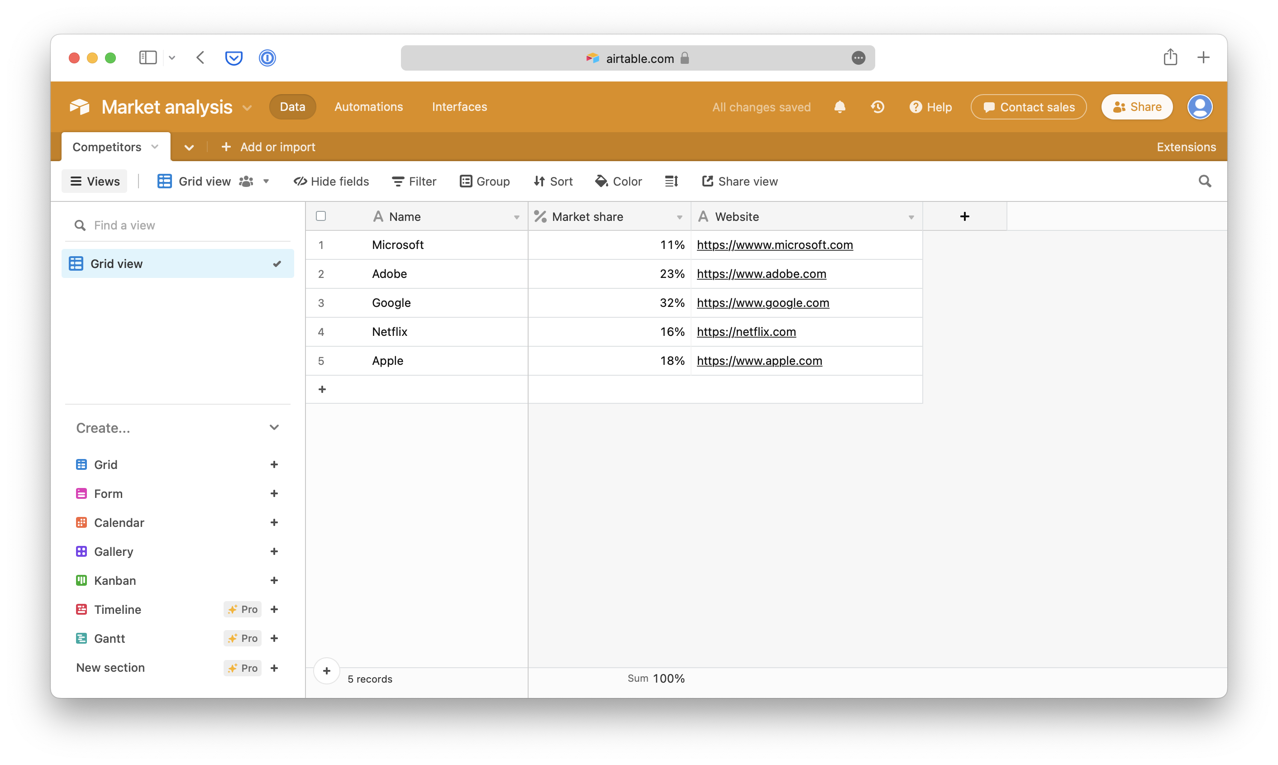The image size is (1278, 765).
Task: Open Safari sidebar dropdown chevron
Action: pos(172,58)
